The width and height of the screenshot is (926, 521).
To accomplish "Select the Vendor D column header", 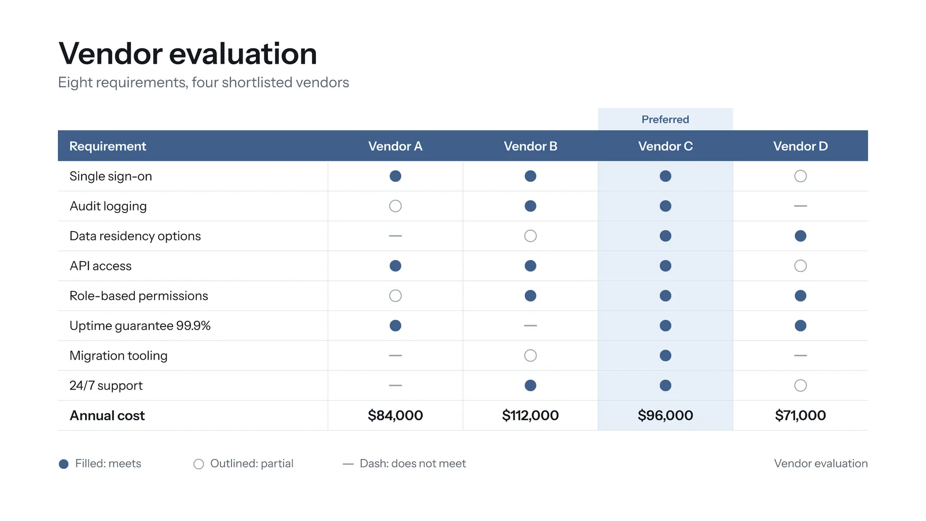I will pyautogui.click(x=800, y=146).
